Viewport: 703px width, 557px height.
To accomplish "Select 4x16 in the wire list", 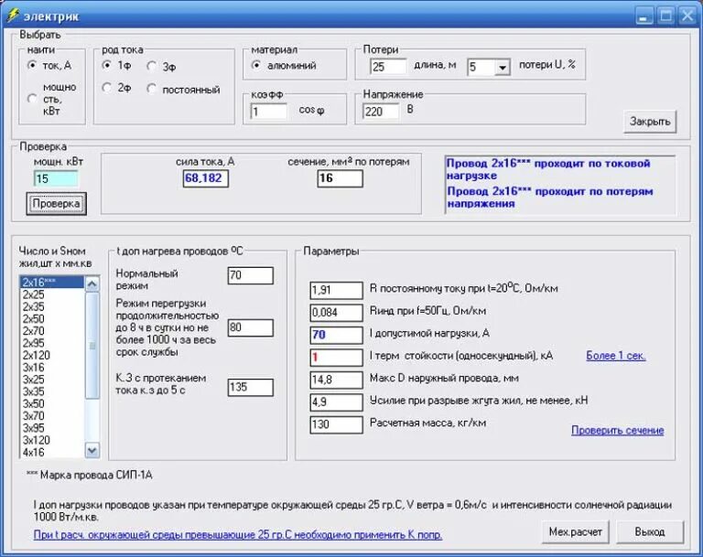I will 52,452.
